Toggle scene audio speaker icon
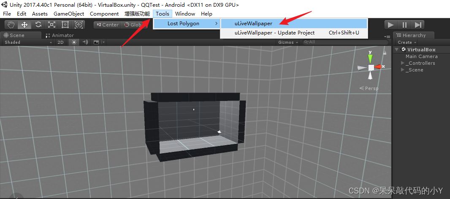This screenshot has width=450, height=199. coord(85,42)
